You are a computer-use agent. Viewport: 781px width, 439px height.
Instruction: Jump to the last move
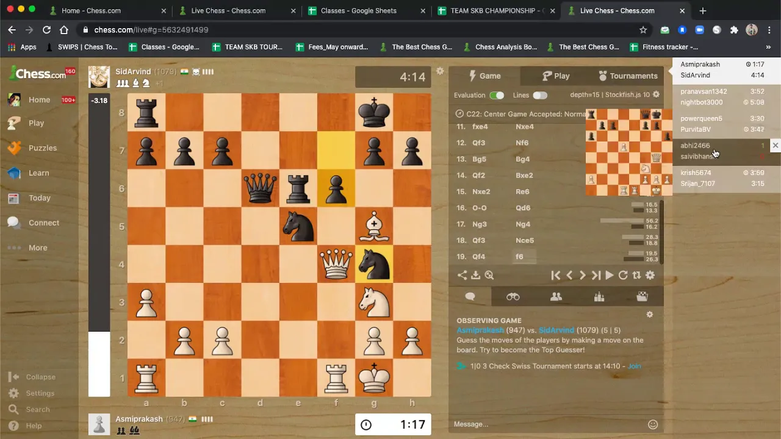click(x=596, y=275)
